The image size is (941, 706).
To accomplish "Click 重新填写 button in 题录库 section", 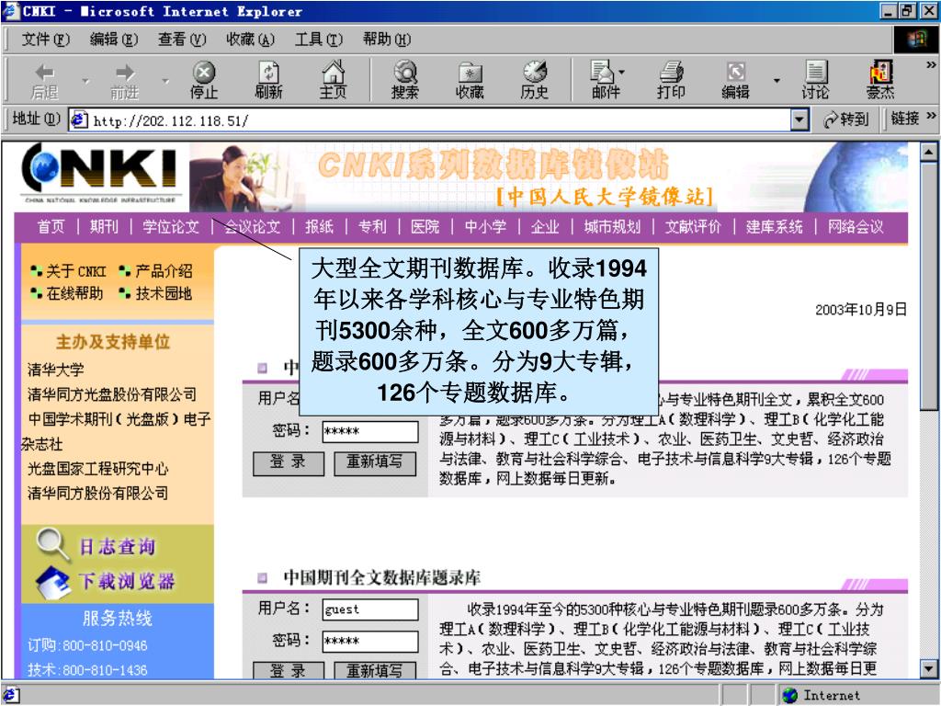I will [375, 669].
